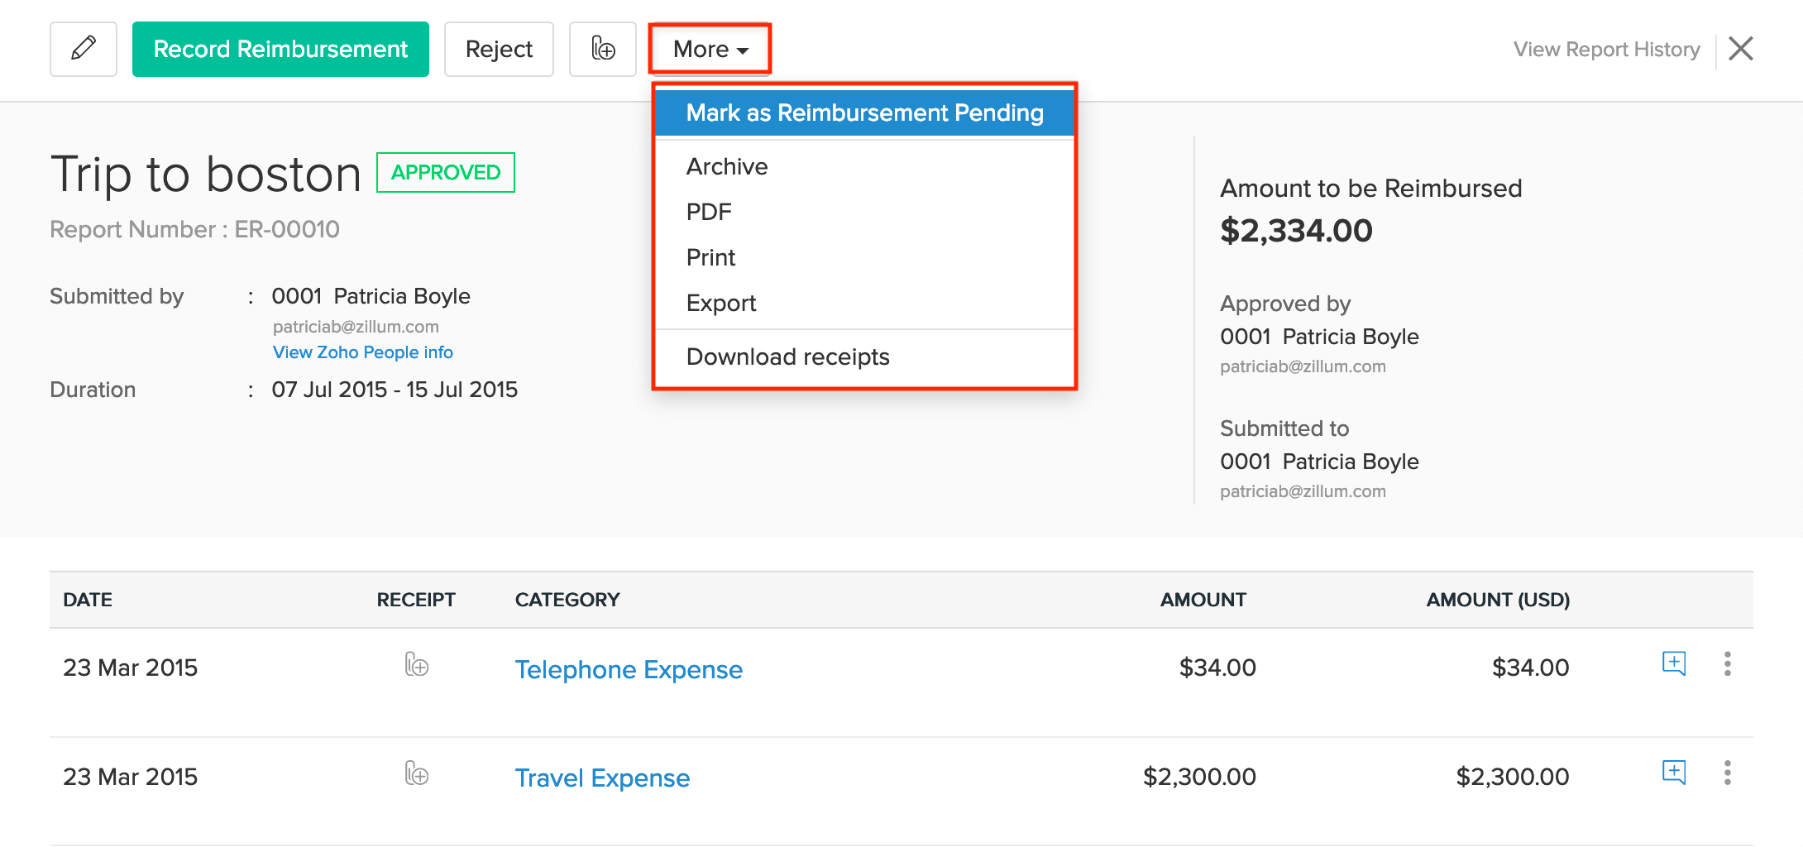Open View Report History
1803x847 pixels.
1605,49
